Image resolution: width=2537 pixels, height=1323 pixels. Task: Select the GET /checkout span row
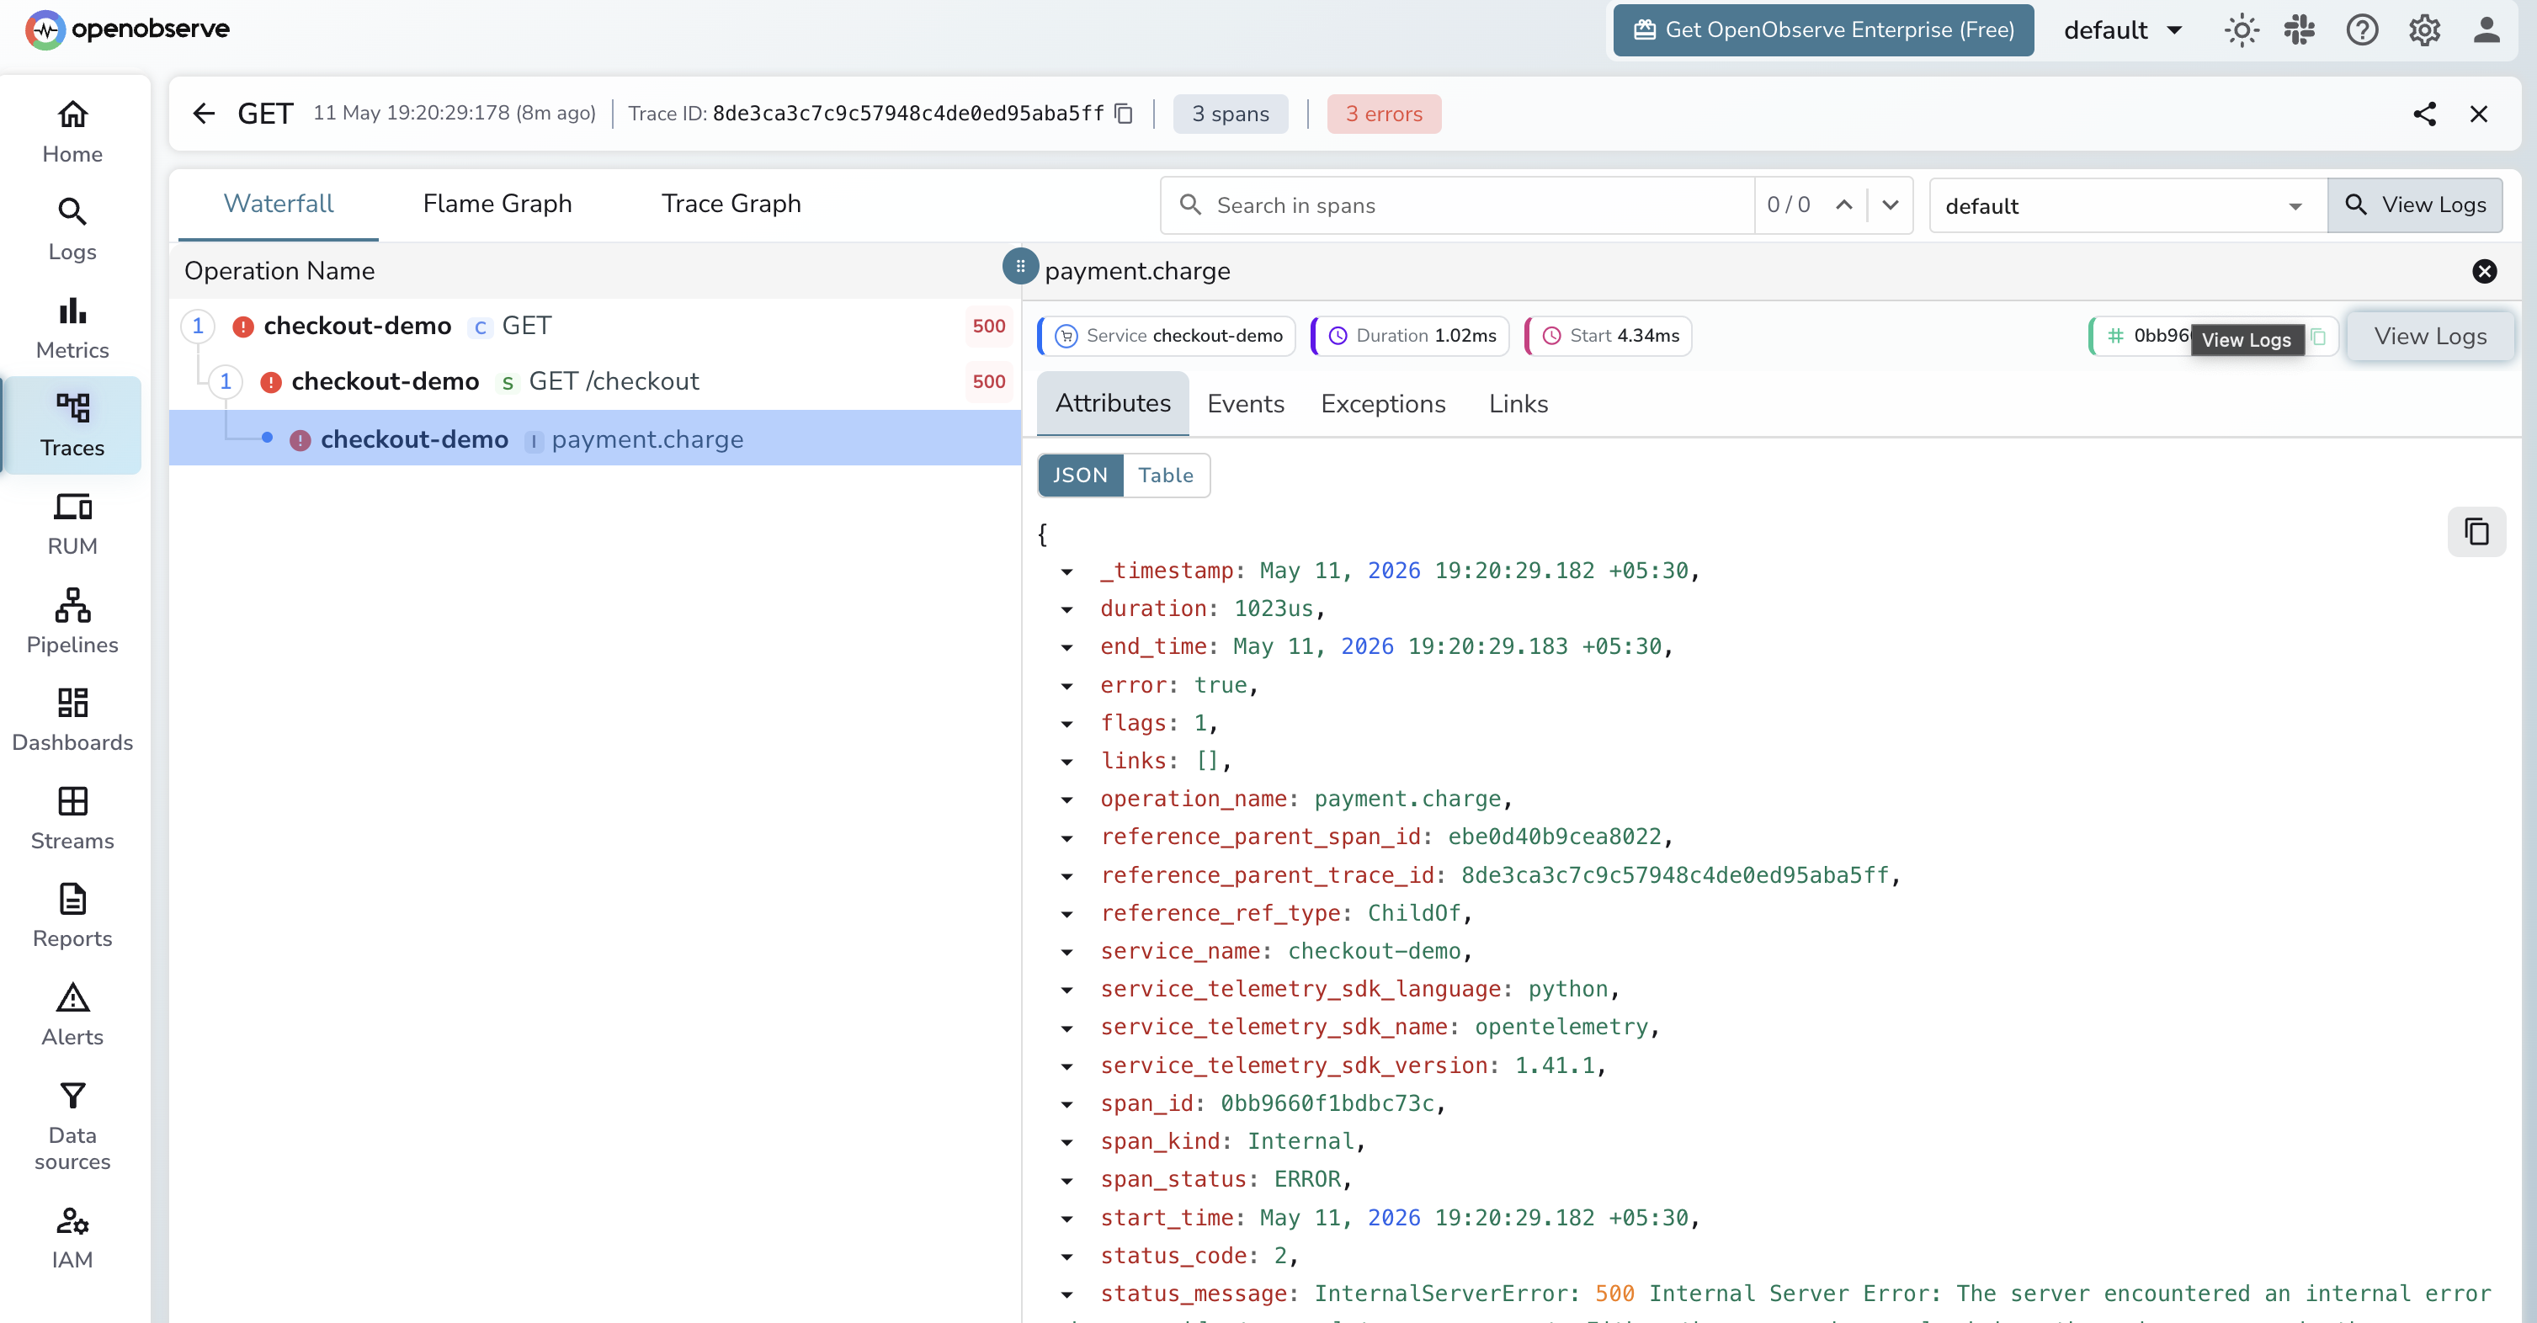[595, 381]
